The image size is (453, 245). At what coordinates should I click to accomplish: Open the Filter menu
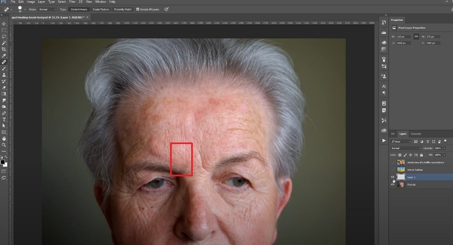[72, 2]
